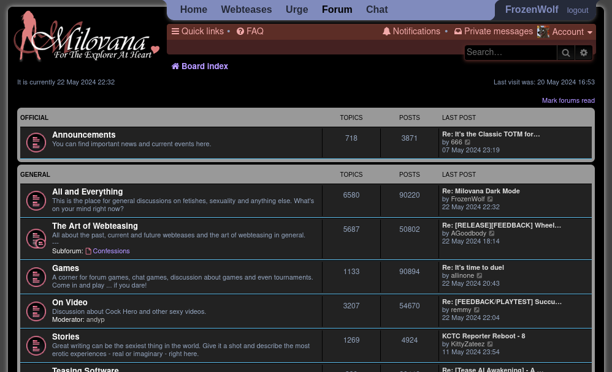Click the Board index breadcrumb link
This screenshot has width=612, height=372.
(205, 66)
